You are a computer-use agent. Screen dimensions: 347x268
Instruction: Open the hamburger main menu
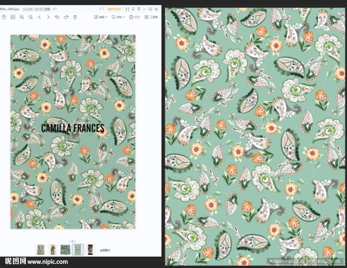click(x=133, y=9)
